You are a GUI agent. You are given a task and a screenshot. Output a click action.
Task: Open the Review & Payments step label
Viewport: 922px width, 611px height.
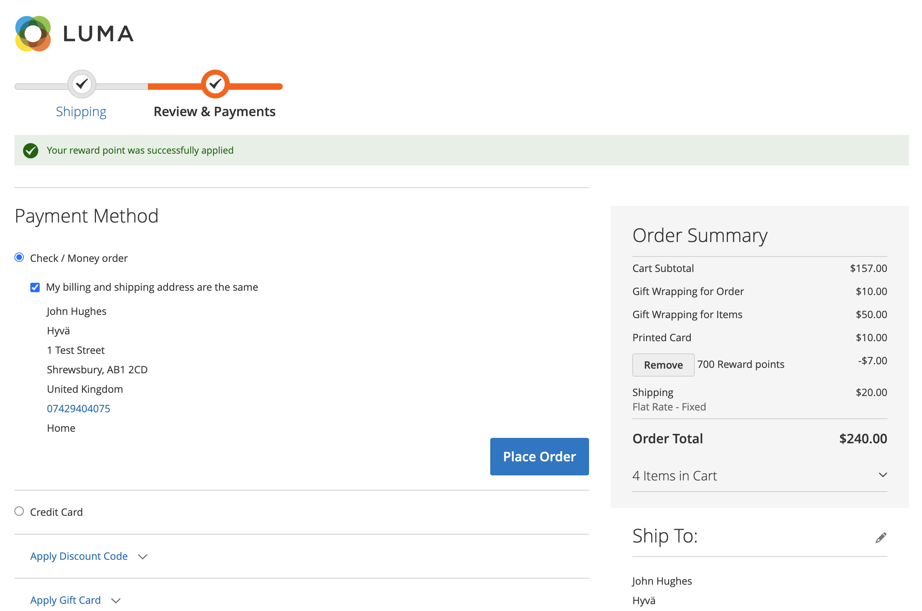215,112
